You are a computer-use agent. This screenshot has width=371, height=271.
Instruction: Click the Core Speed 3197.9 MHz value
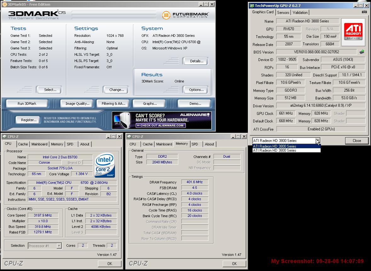tap(43, 215)
